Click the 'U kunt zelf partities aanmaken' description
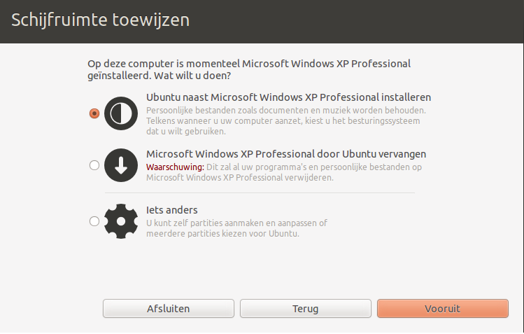 (236, 223)
